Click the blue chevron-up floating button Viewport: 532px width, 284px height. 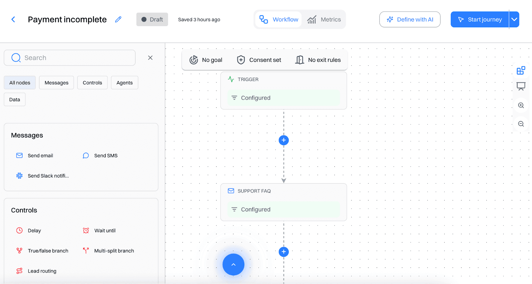(233, 264)
